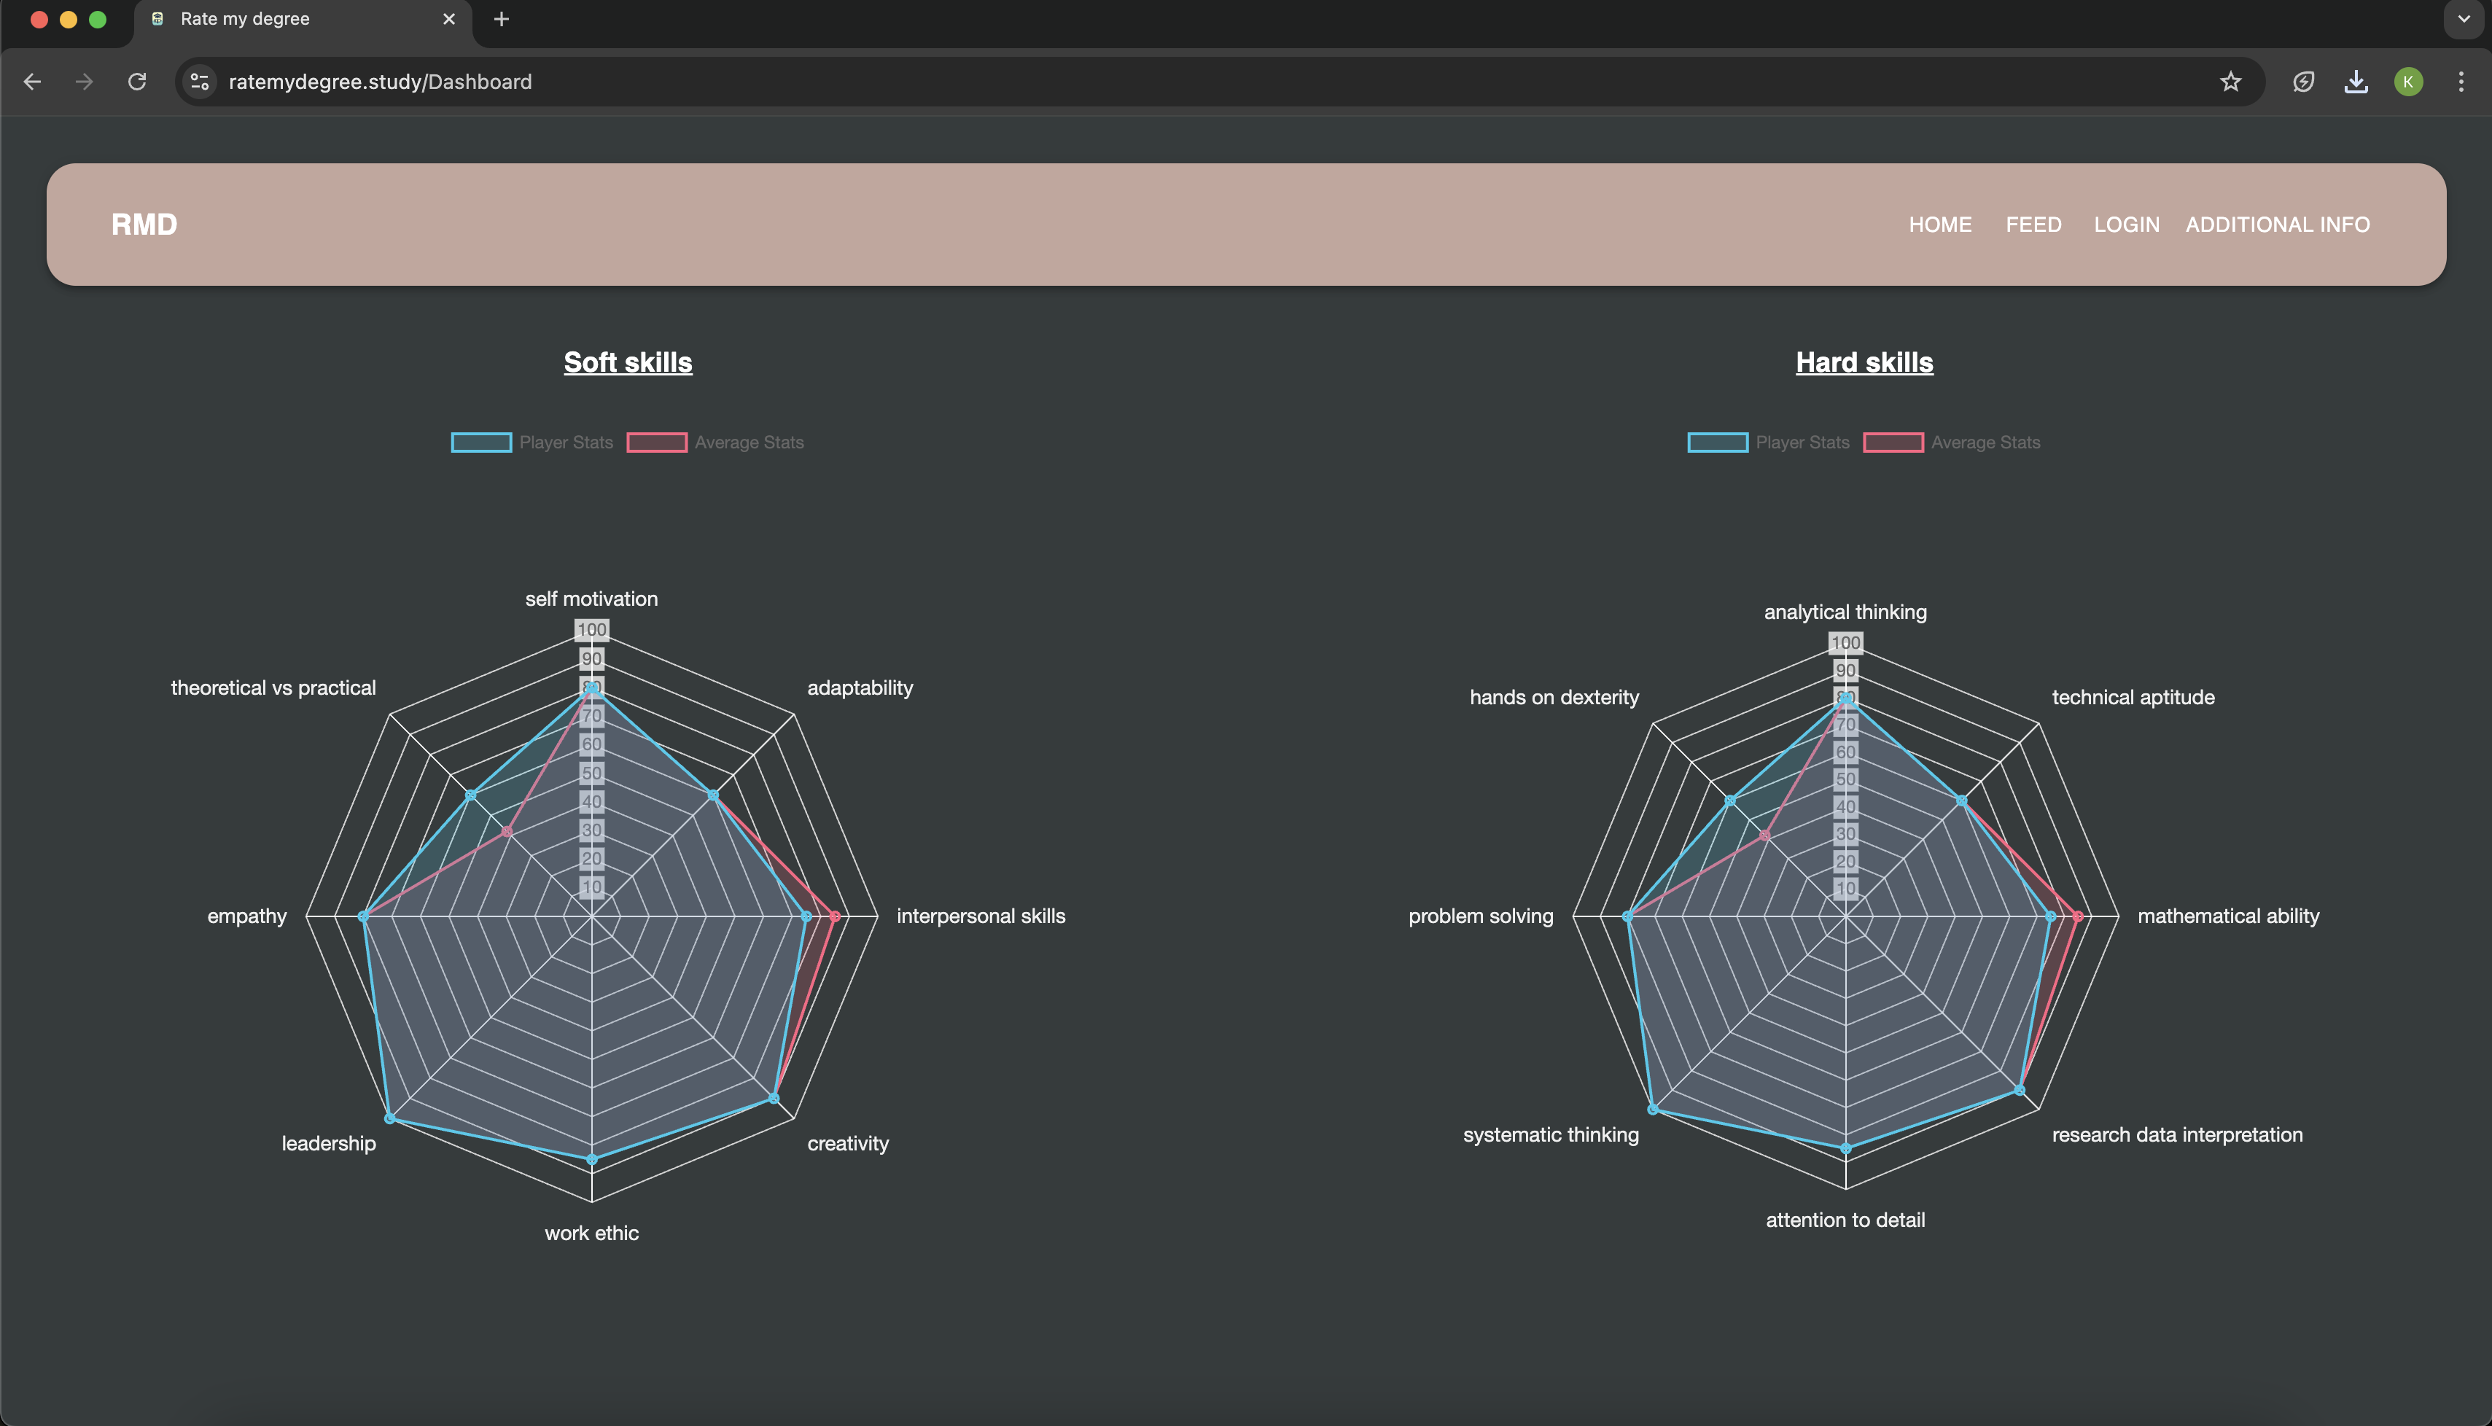Click the LOGIN link
This screenshot has height=1426, width=2492.
2126,225
